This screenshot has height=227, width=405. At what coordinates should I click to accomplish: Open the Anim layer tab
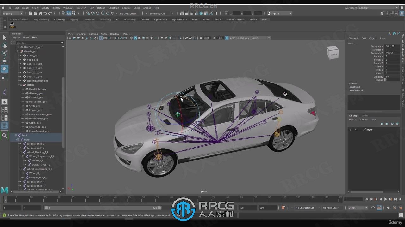[365, 116]
